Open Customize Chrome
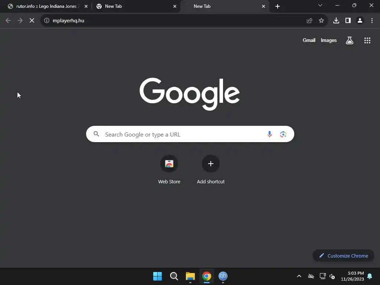Screen dimensions: 380x285 click(x=343, y=256)
